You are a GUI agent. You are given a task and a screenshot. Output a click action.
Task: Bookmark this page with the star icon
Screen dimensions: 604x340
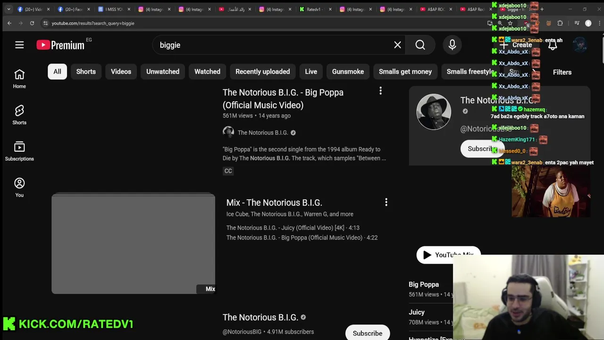click(x=510, y=23)
